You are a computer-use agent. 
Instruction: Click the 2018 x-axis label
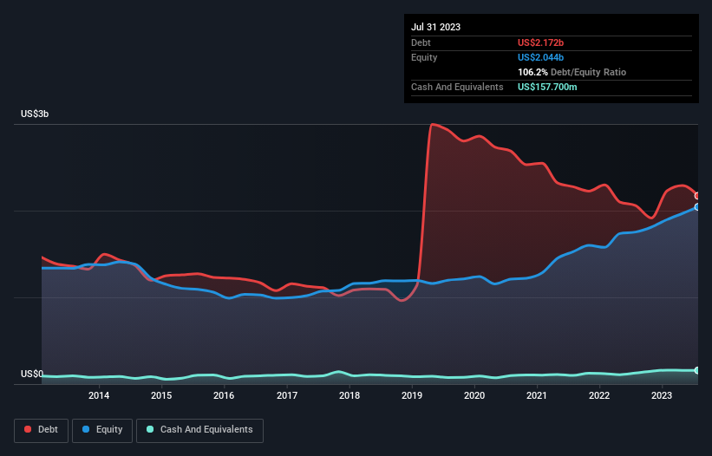tap(349, 395)
